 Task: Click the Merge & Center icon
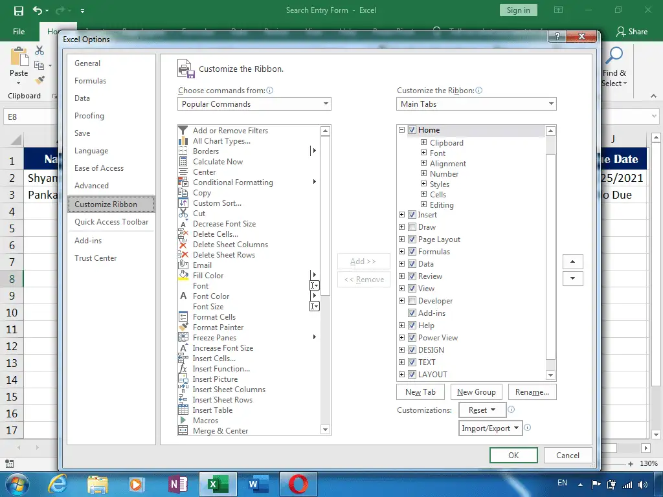(183, 430)
